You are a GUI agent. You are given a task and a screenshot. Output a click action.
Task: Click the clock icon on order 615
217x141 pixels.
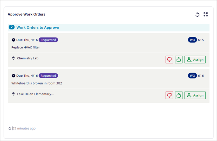coord(13,40)
